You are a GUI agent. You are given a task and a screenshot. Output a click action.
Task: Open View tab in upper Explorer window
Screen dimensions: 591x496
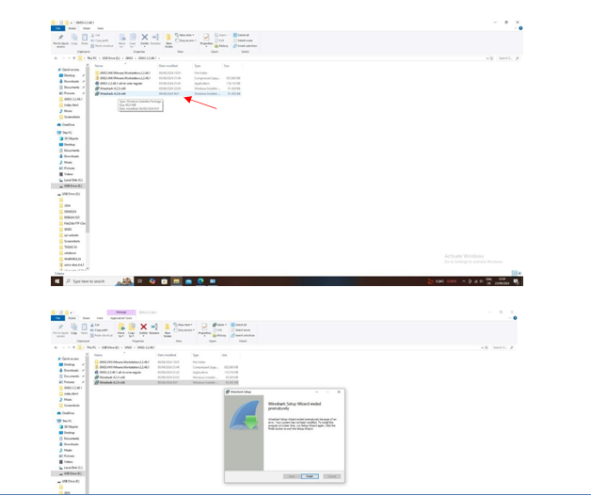click(x=101, y=28)
